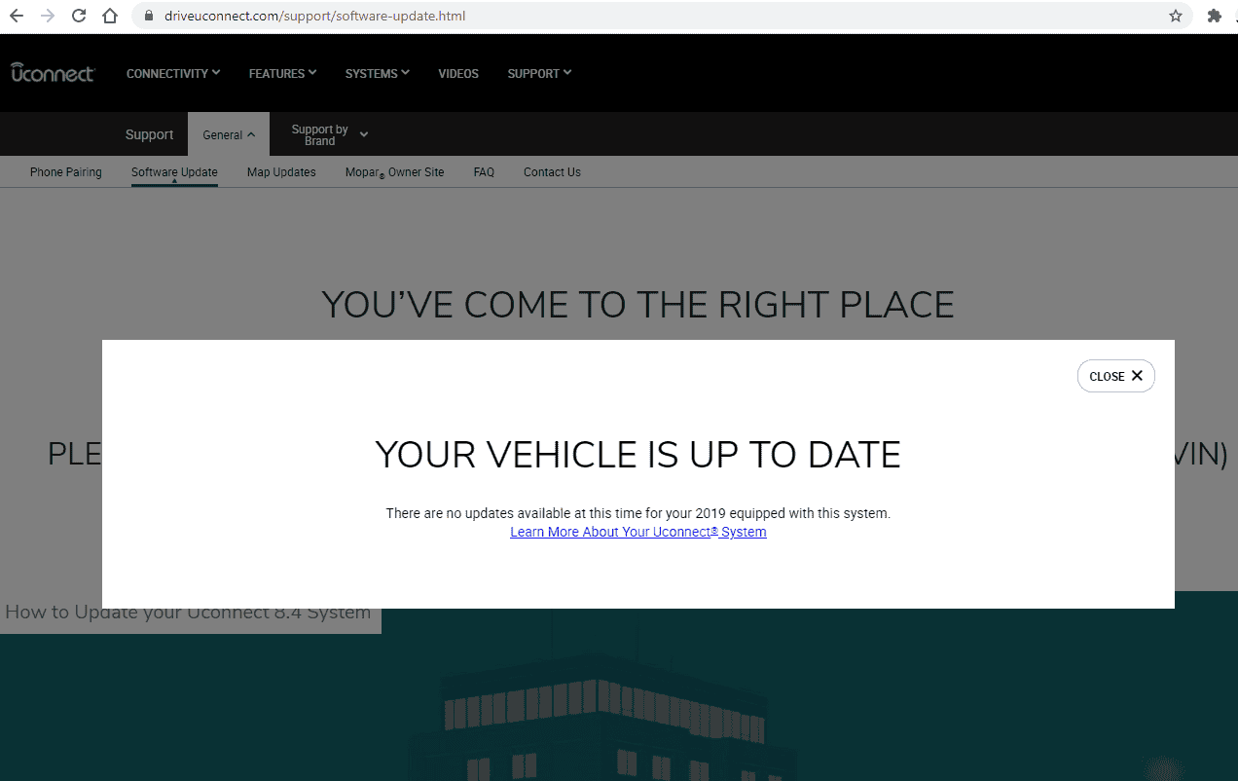The height and width of the screenshot is (781, 1238).
Task: Expand Support by Brand dropdown
Action: 329,134
